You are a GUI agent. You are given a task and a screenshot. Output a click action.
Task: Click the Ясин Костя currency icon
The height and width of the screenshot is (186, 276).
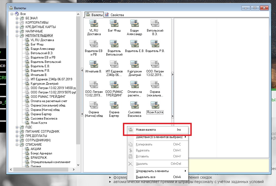pyautogui.click(x=155, y=105)
